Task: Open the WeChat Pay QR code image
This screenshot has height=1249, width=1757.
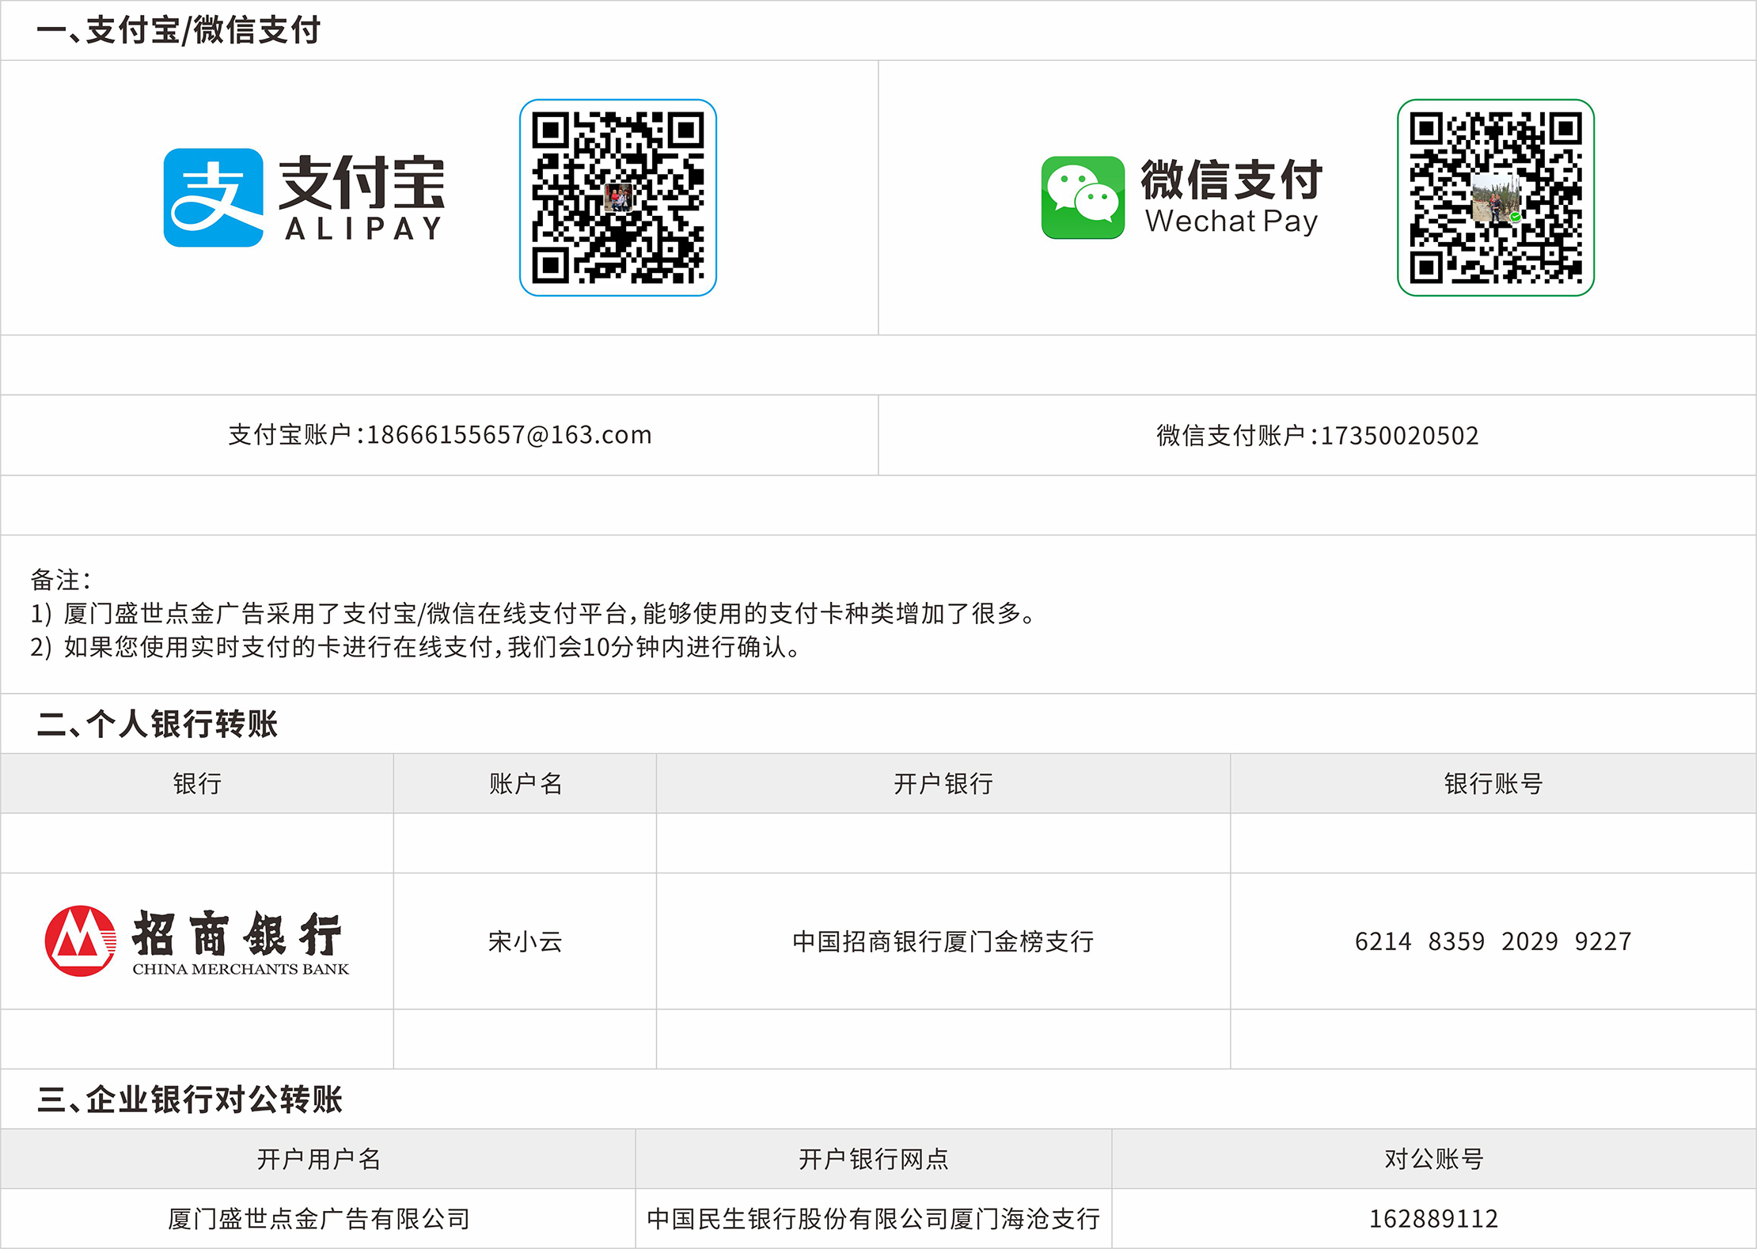Action: [1496, 198]
